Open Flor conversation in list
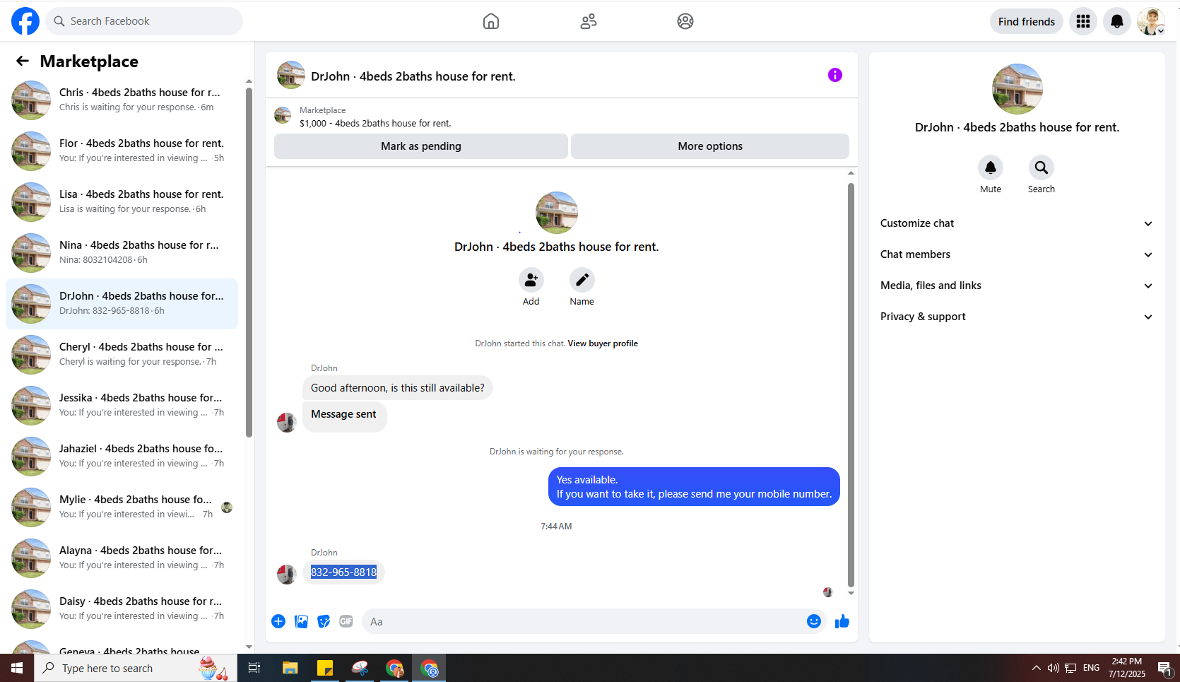 point(122,151)
